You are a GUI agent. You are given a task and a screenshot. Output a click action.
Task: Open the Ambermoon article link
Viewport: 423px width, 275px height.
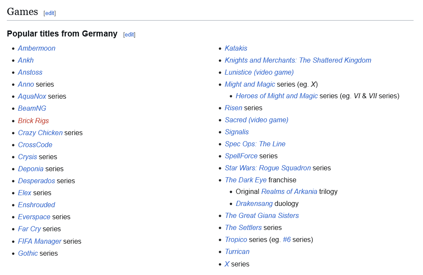click(x=37, y=48)
